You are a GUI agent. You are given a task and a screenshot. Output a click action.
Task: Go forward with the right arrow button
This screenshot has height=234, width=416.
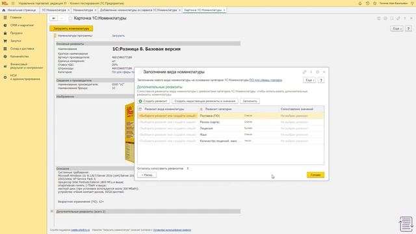point(62,18)
